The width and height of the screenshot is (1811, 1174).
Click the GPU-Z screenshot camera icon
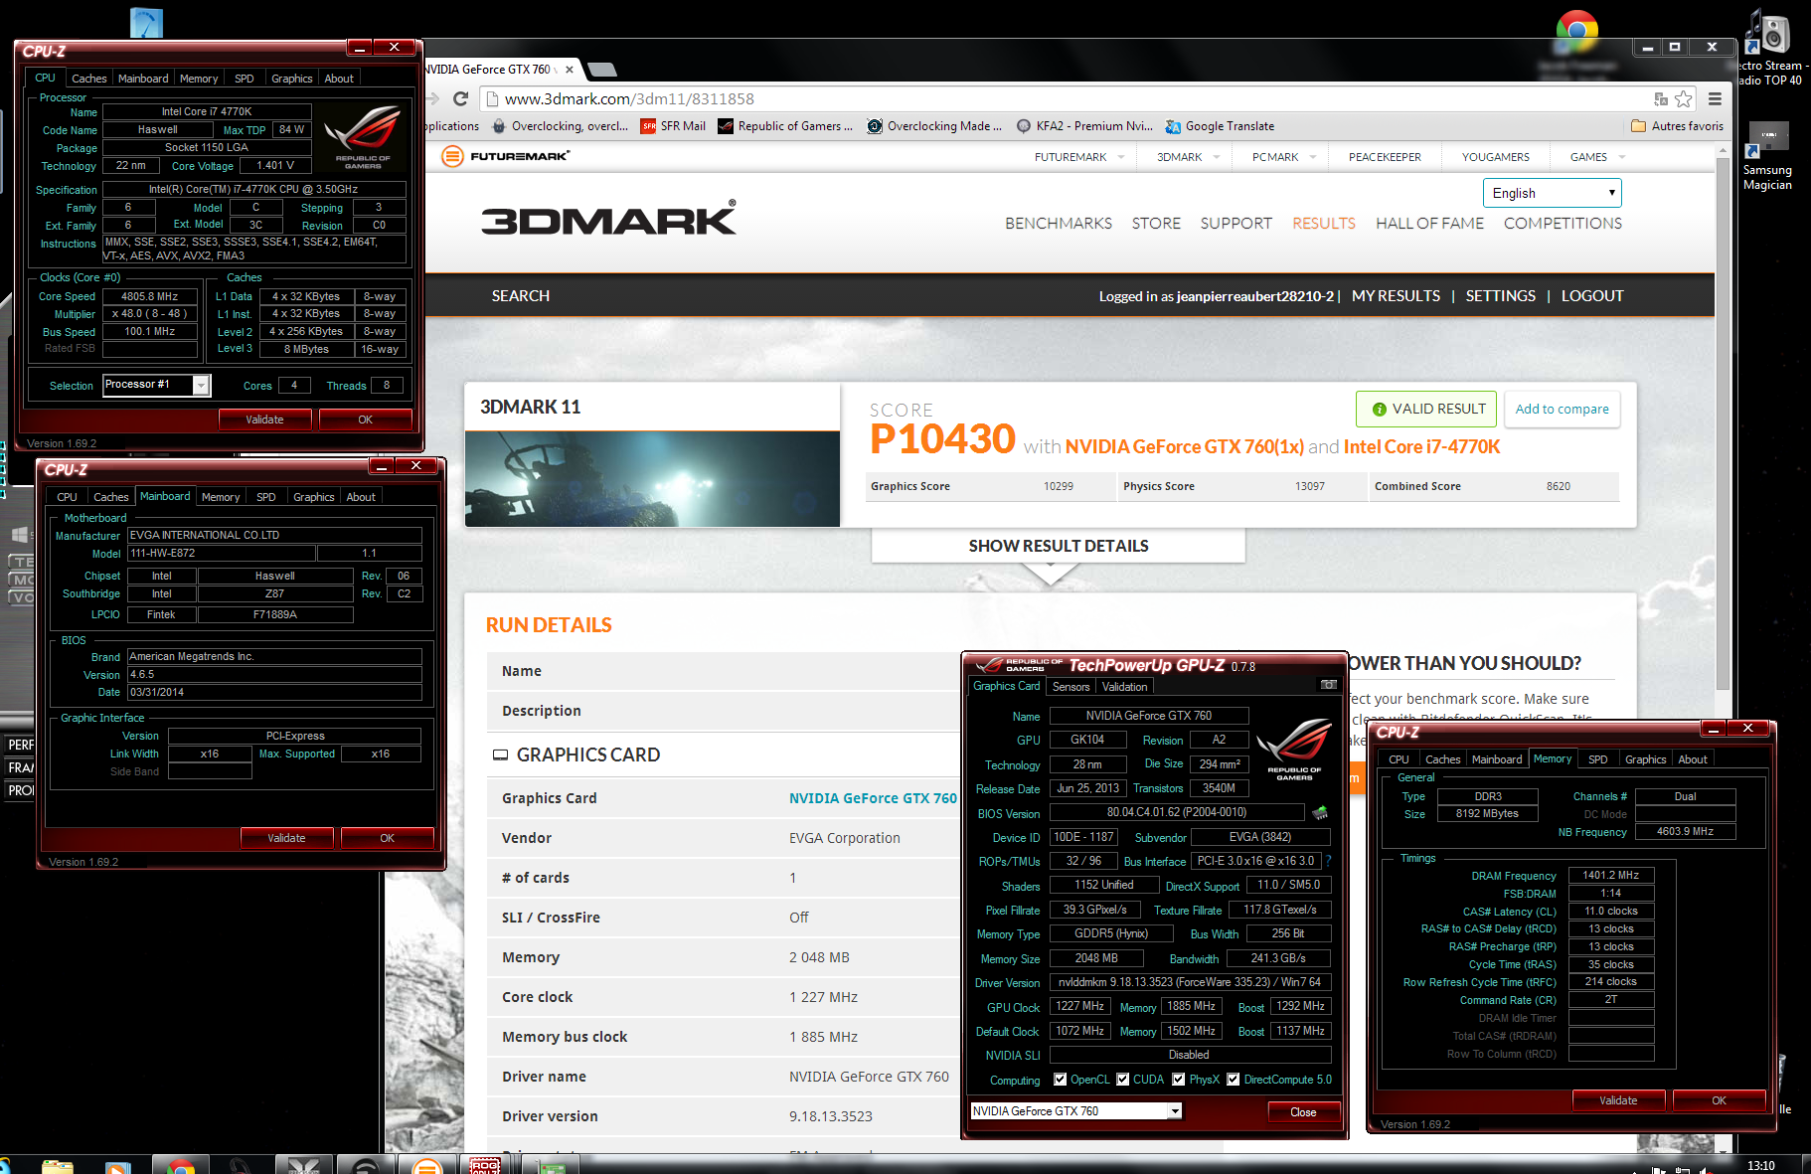[x=1328, y=685]
